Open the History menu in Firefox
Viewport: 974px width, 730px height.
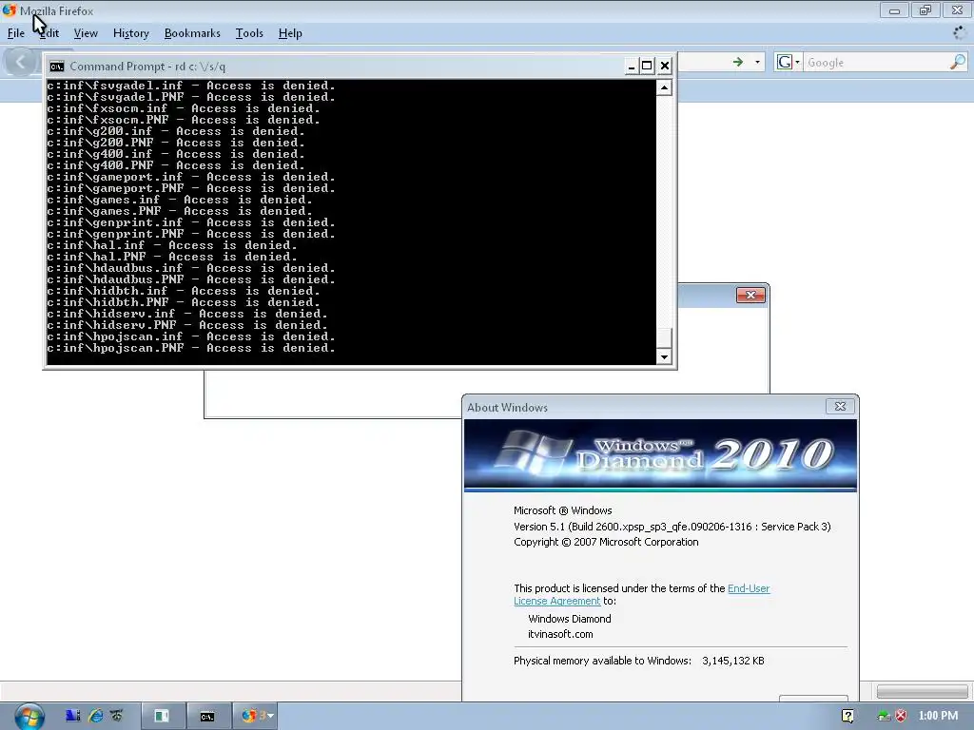pos(131,33)
